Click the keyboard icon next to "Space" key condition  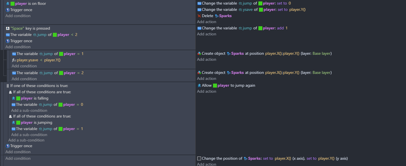tap(8, 29)
